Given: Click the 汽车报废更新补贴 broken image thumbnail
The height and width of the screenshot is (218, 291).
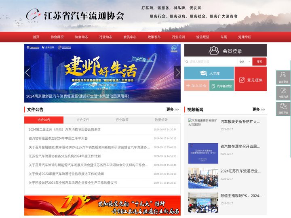Looking at the screenshot, I should (x=203, y=123).
